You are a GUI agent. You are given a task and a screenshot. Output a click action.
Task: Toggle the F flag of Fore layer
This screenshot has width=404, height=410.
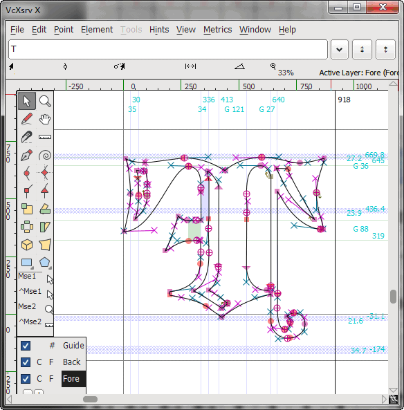[51, 379]
